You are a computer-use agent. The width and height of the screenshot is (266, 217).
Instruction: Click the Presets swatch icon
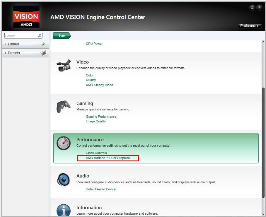coord(43,53)
